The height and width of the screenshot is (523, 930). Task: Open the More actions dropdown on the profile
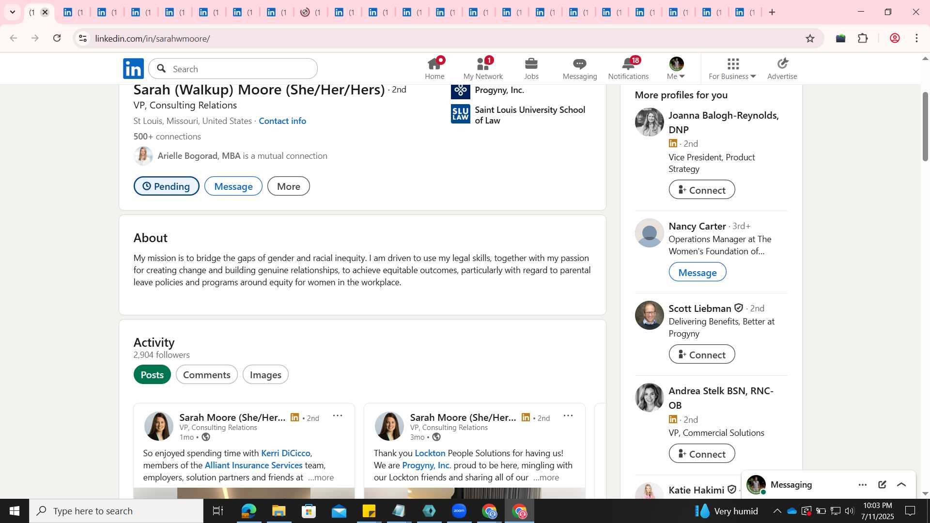point(289,186)
